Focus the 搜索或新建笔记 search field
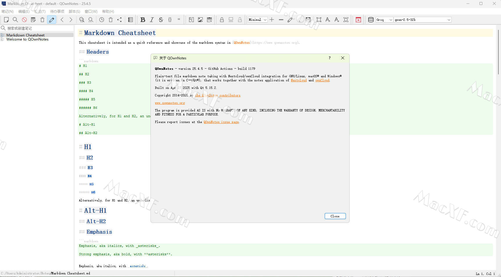Screen dimensions: 501x277 [x=37, y=28]
